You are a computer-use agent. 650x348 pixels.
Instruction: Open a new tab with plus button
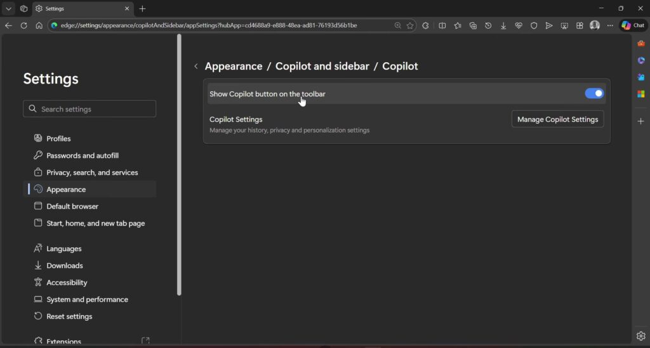[143, 8]
